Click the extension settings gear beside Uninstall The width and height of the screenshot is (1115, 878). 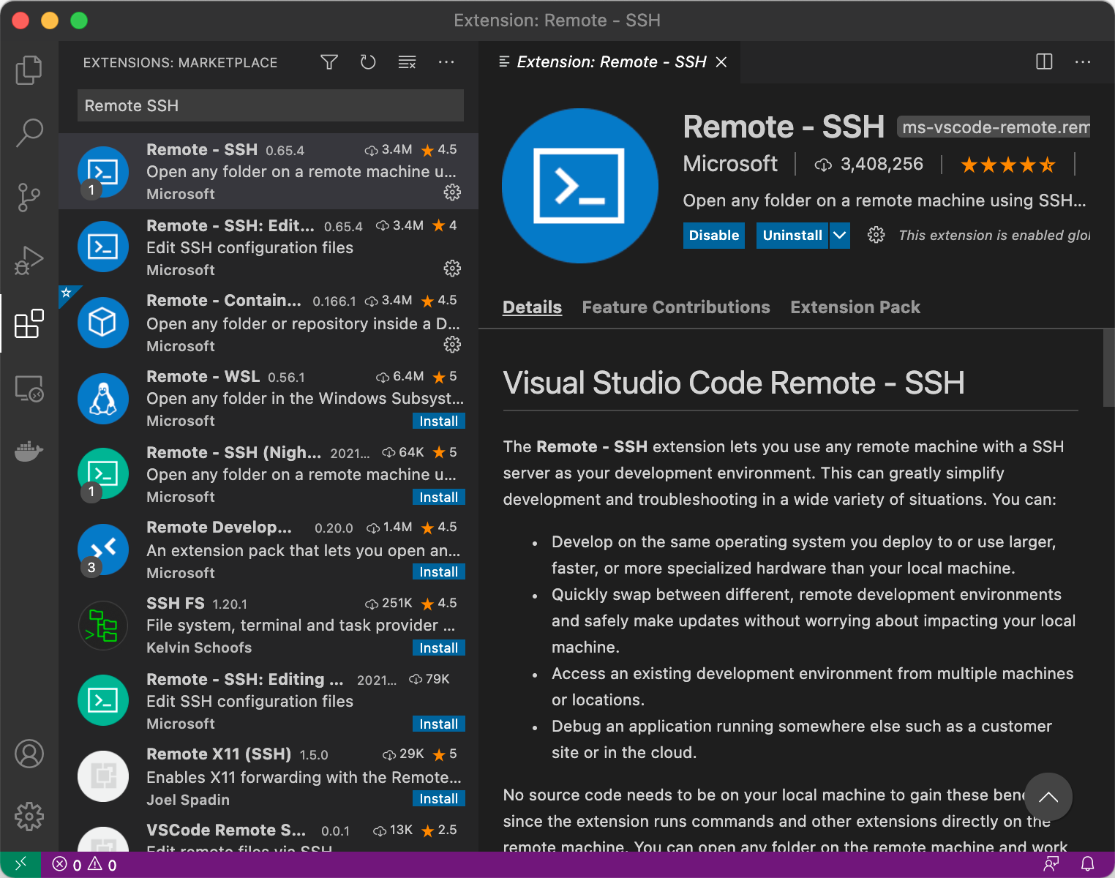point(876,235)
